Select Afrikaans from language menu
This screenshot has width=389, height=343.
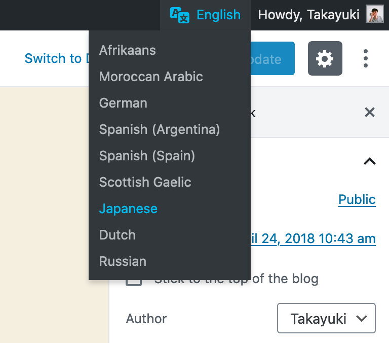coord(128,50)
